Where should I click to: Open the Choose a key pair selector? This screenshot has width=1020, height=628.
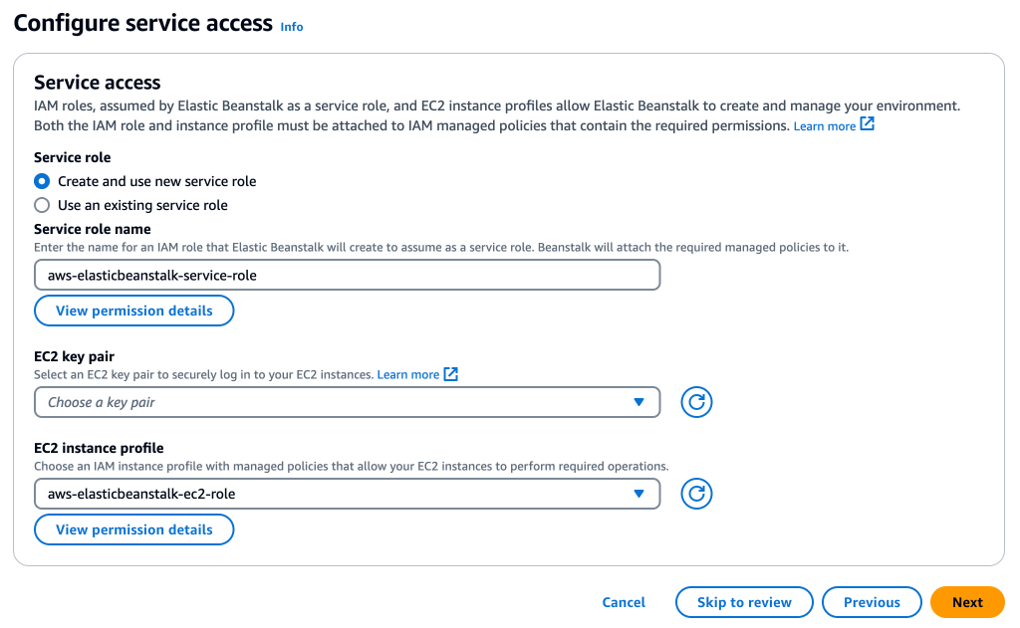pos(347,402)
